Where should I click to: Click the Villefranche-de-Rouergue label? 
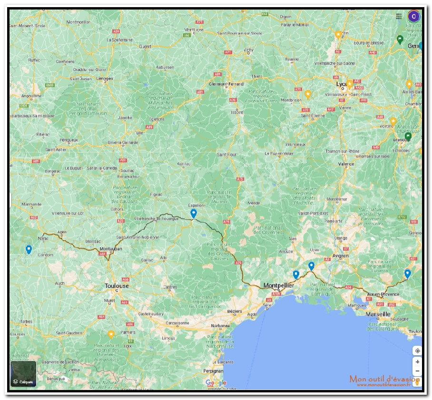[156, 219]
